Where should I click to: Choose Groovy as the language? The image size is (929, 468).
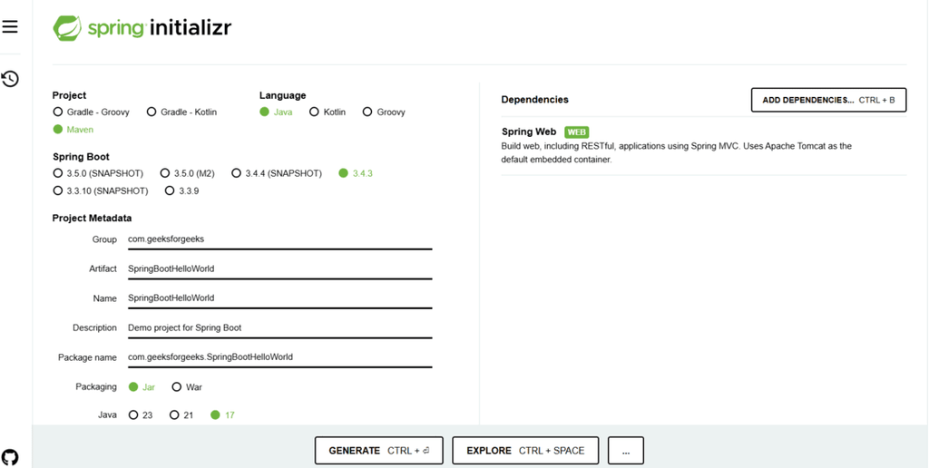coord(384,112)
